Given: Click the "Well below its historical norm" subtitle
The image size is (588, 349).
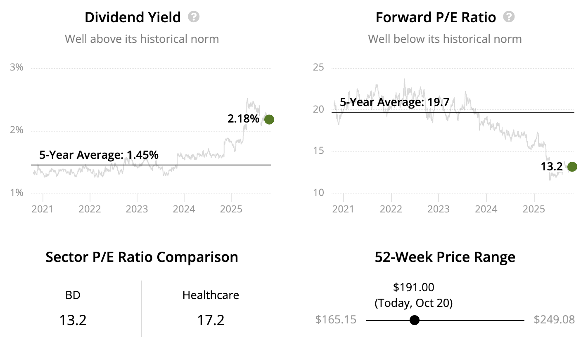Looking at the screenshot, I should point(445,39).
